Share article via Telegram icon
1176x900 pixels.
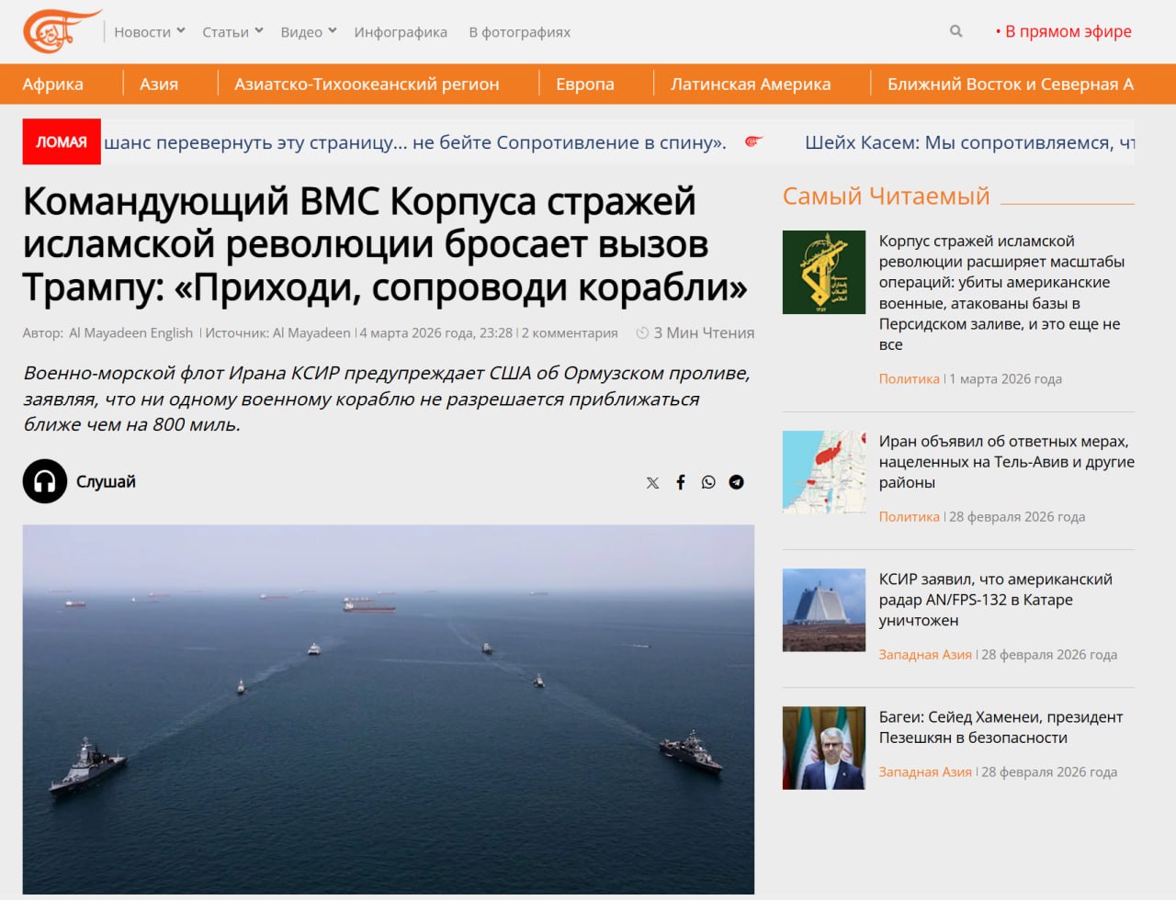tap(736, 482)
